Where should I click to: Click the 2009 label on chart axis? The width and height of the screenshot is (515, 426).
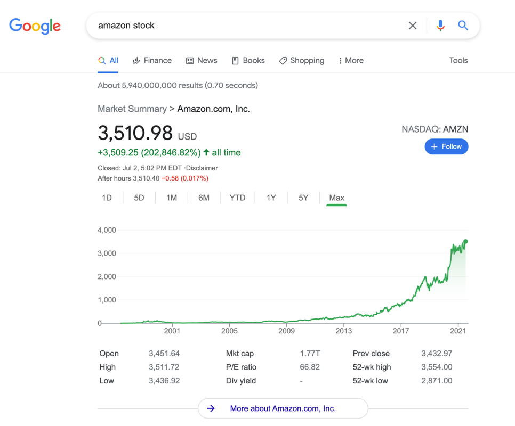(x=286, y=331)
